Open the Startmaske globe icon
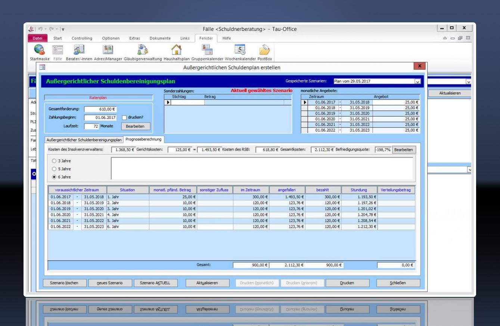 39,50
